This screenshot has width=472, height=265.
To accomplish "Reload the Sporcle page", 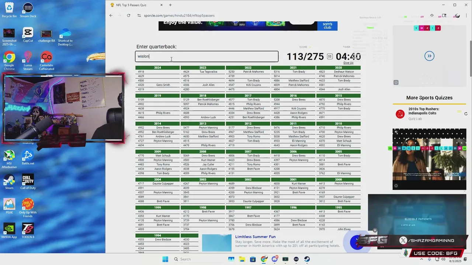I will pyautogui.click(x=128, y=15).
